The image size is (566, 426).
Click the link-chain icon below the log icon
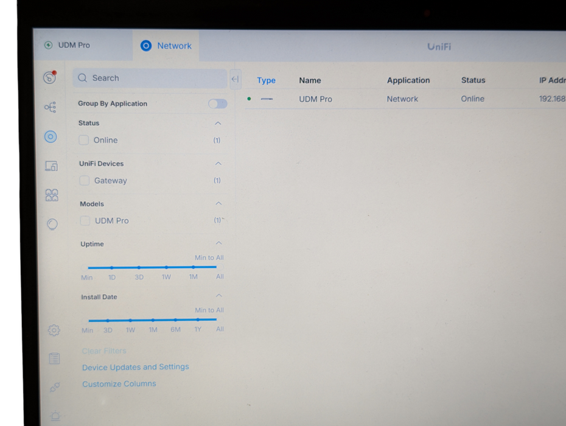click(x=55, y=387)
